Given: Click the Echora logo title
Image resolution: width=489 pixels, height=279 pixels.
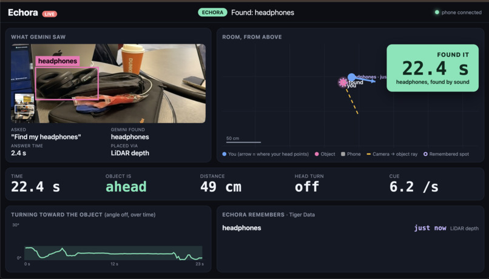Looking at the screenshot, I should click(23, 13).
